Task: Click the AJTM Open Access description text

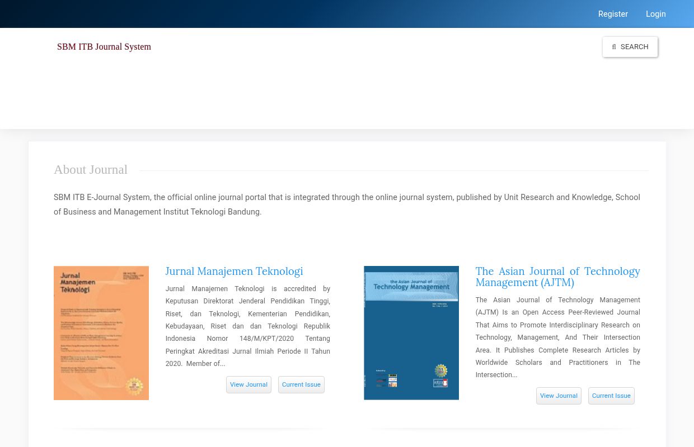Action: [x=557, y=337]
